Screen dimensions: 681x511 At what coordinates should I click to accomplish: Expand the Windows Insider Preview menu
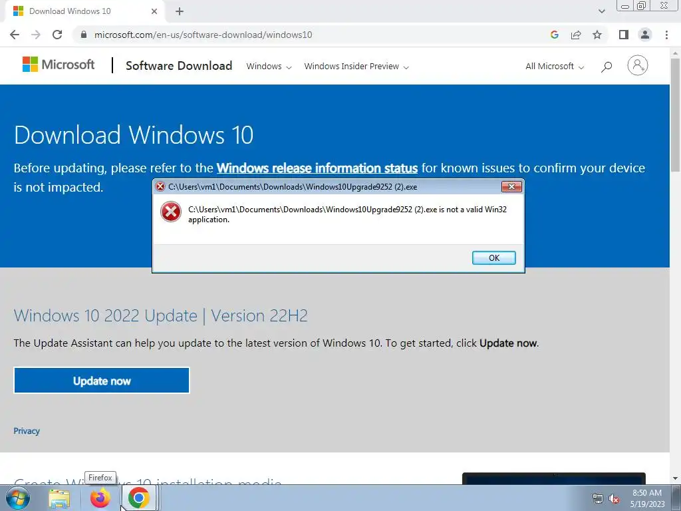click(356, 67)
